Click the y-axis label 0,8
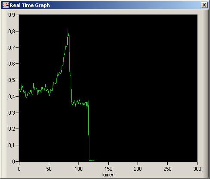The width and height of the screenshot is (210, 179). (x=12, y=31)
